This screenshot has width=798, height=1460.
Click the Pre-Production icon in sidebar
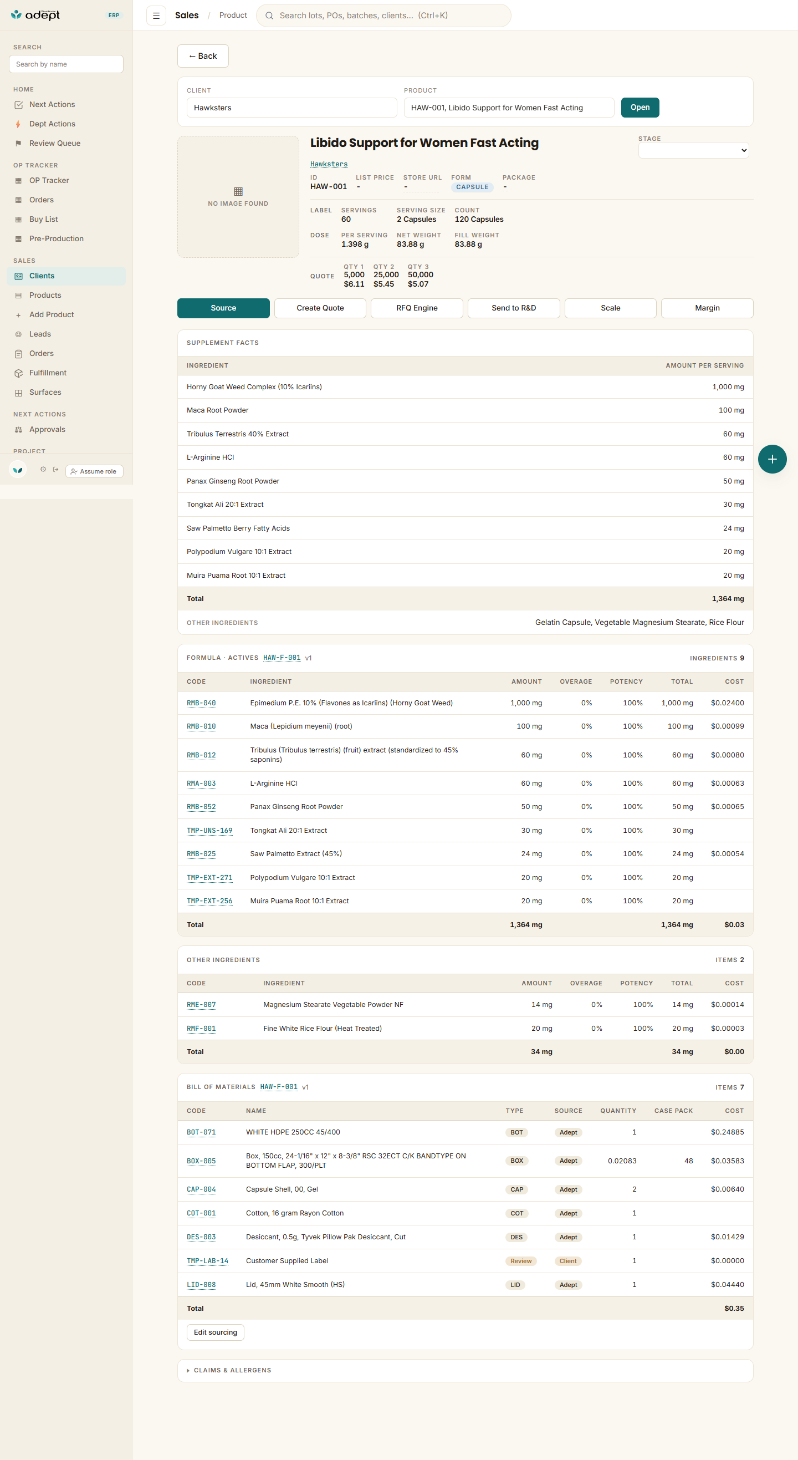click(x=19, y=238)
